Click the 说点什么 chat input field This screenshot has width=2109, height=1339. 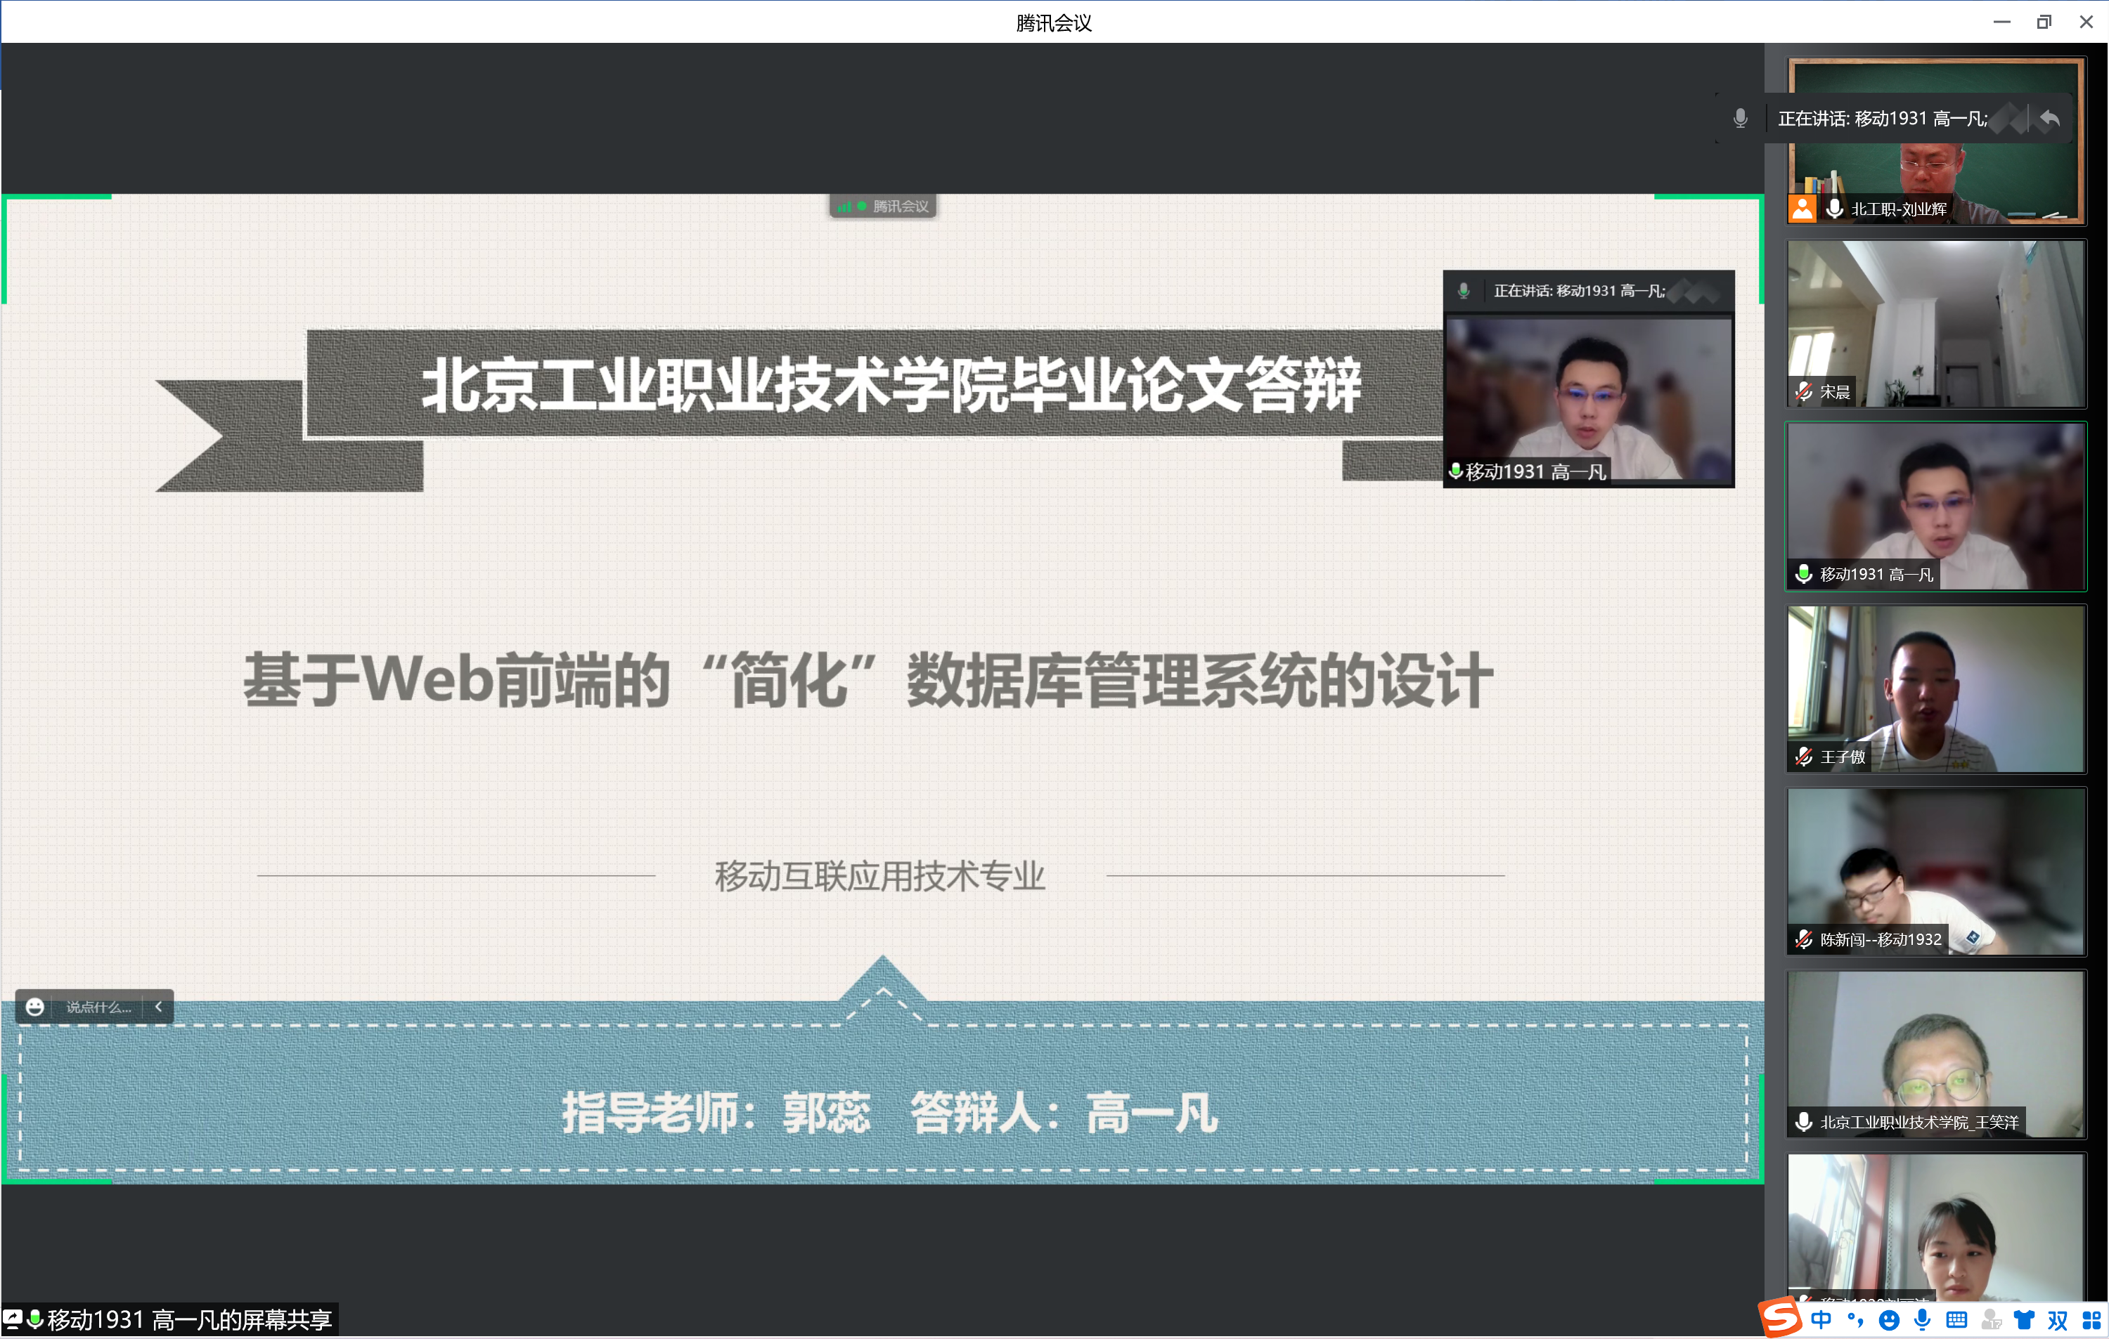point(99,1007)
